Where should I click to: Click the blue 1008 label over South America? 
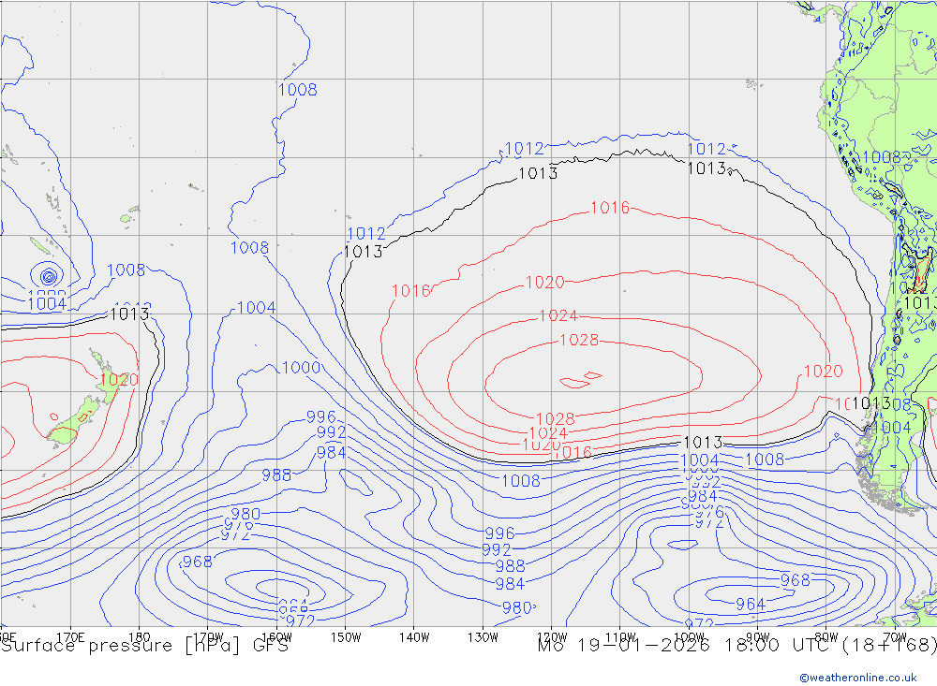point(882,157)
